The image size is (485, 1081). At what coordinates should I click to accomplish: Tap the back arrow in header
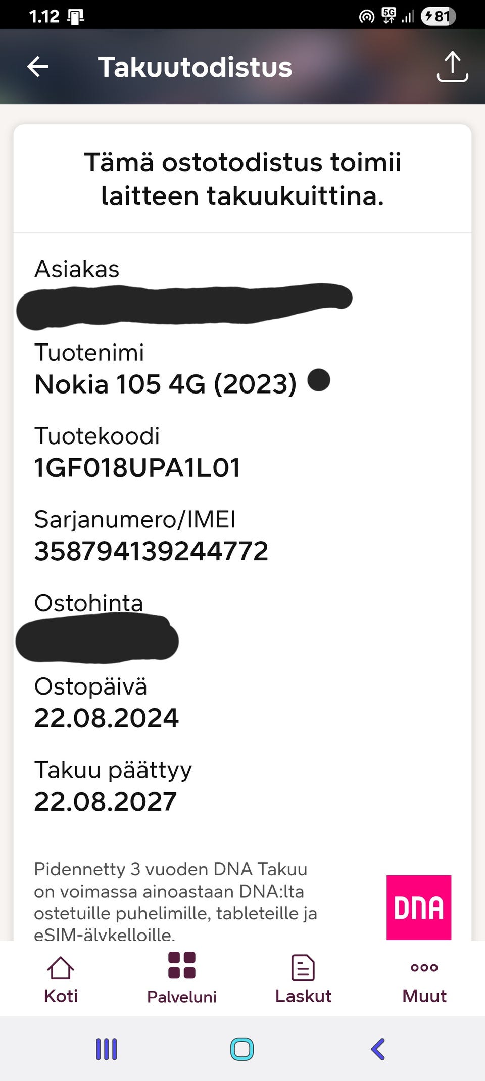pyautogui.click(x=38, y=66)
